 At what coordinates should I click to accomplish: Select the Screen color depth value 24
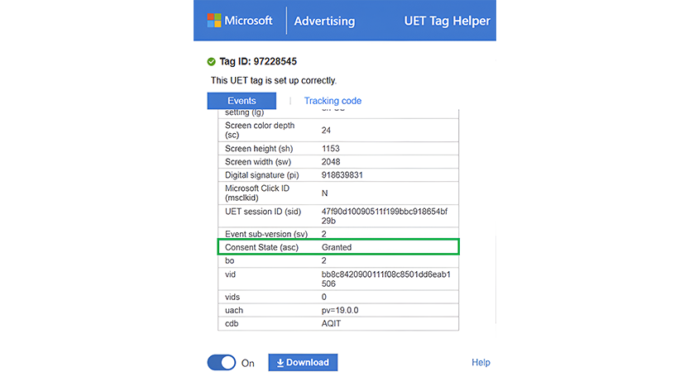click(x=326, y=131)
